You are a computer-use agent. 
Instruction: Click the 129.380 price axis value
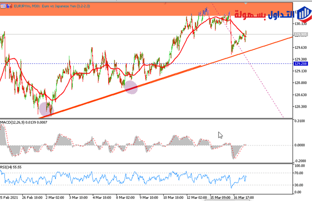coord(301,59)
